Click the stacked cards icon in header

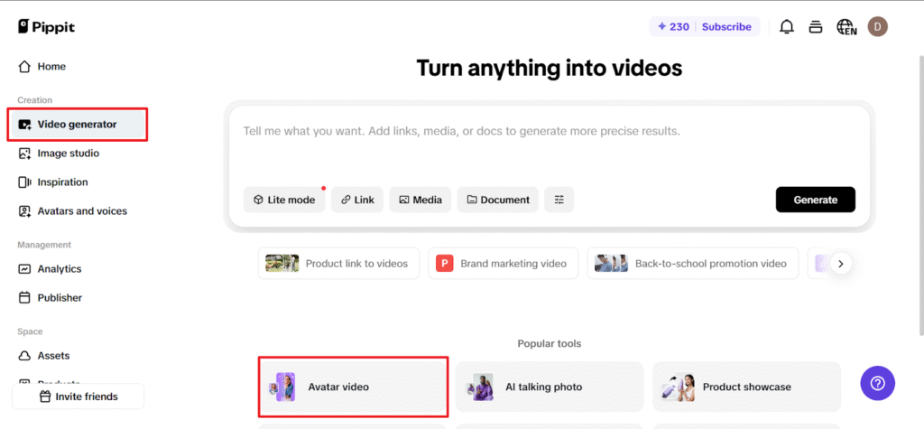(x=816, y=27)
